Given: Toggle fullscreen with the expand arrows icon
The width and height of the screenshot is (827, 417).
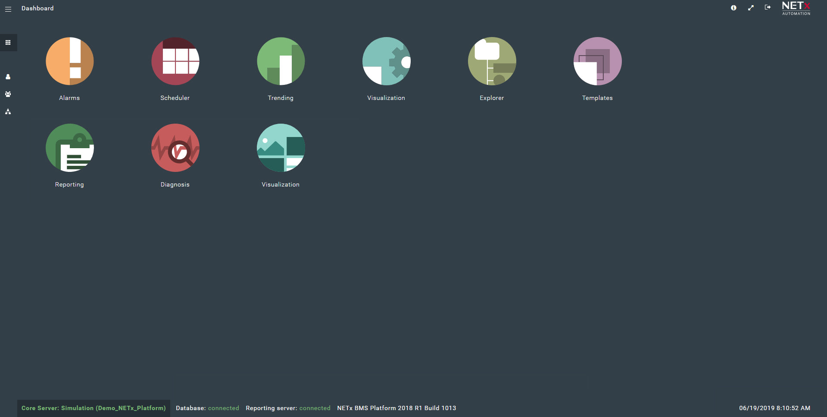Looking at the screenshot, I should click(751, 8).
